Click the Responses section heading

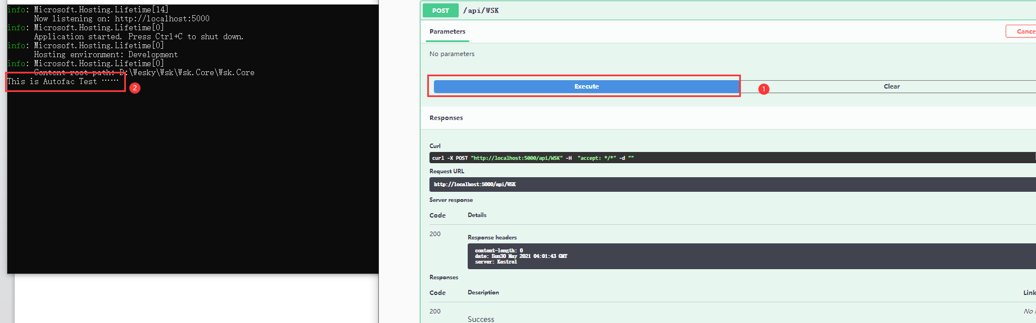446,118
